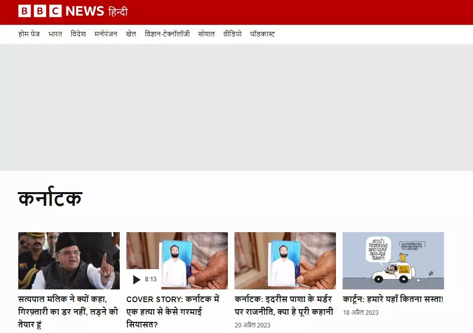Select मनोरंजन in the navigation bar

point(106,34)
